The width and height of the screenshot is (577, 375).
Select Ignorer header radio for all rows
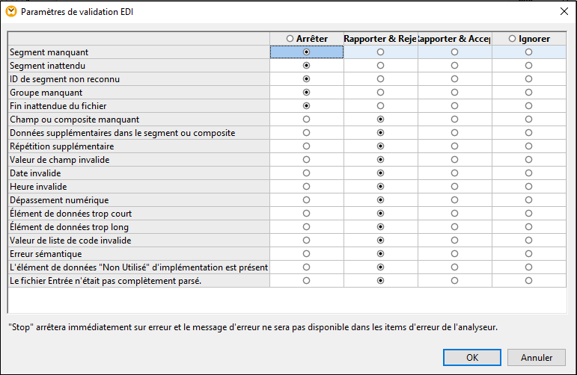pos(512,39)
